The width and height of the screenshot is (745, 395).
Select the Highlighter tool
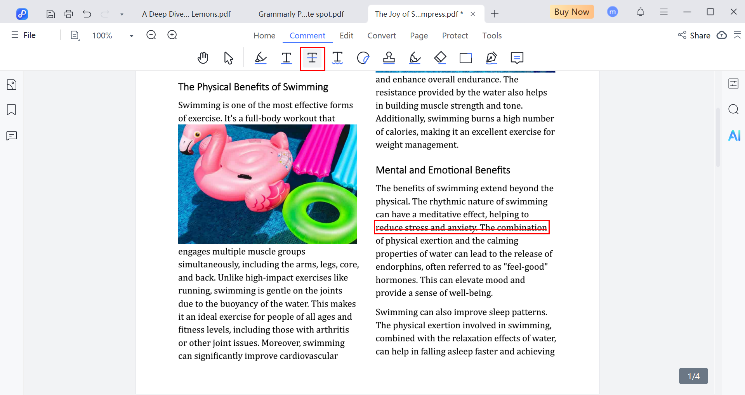tap(260, 58)
